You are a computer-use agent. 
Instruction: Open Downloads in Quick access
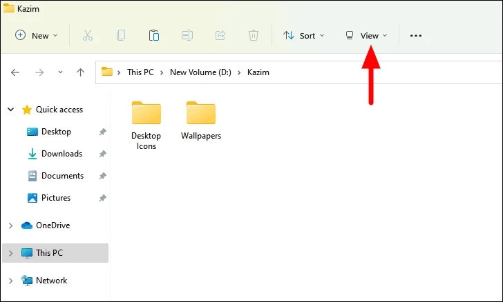tap(61, 154)
